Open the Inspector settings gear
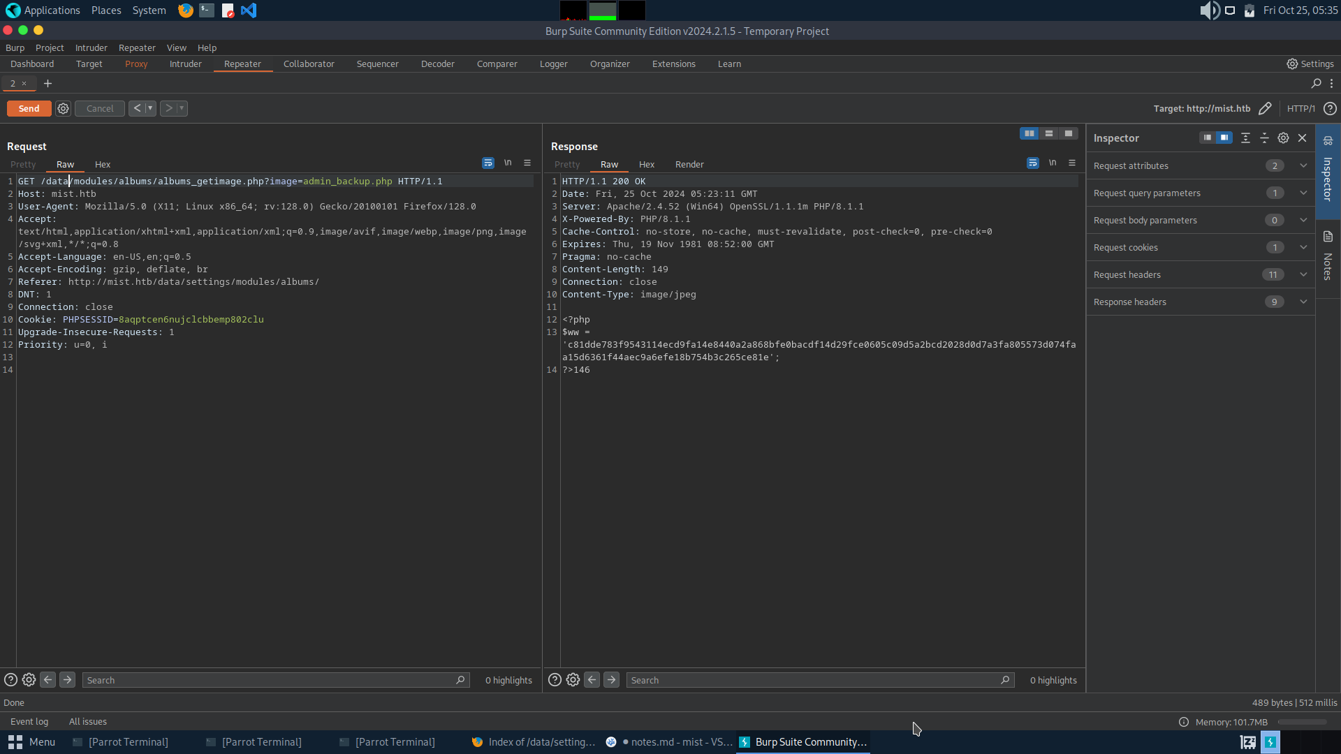Image resolution: width=1341 pixels, height=754 pixels. [1283, 138]
